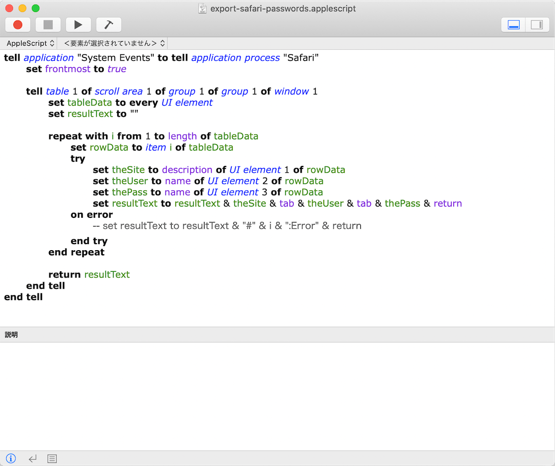Show the Result pane with the return-arrow icon
Screen dimensions: 555x466
coord(32,458)
